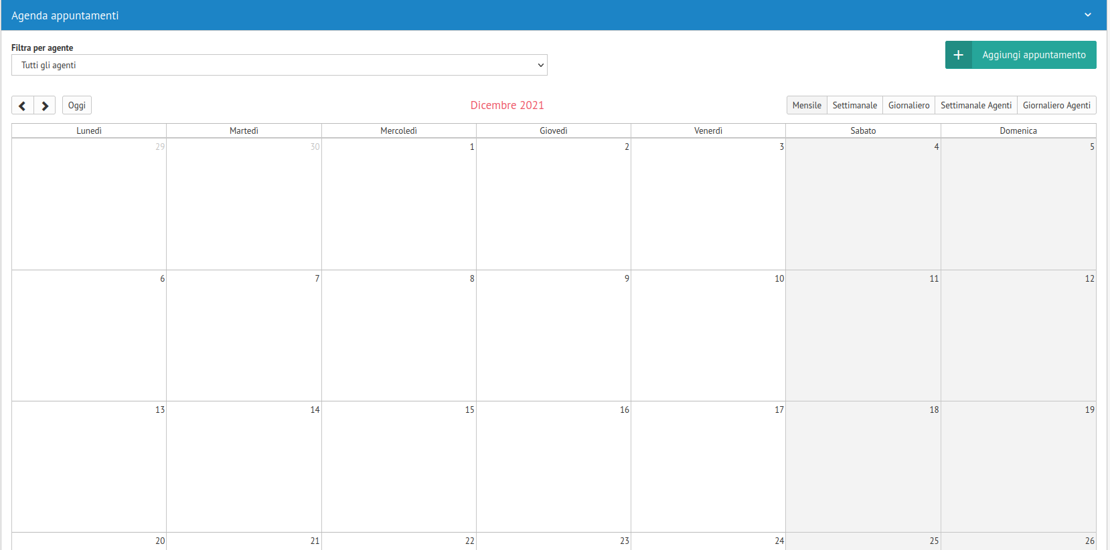
Task: Click the Sabato column header
Action: 863,130
